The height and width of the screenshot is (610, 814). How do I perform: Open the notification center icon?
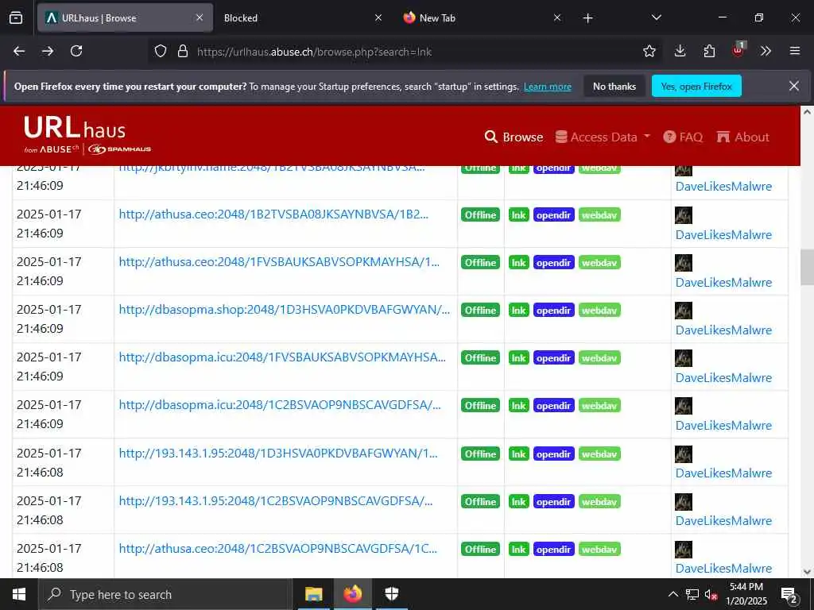click(789, 596)
